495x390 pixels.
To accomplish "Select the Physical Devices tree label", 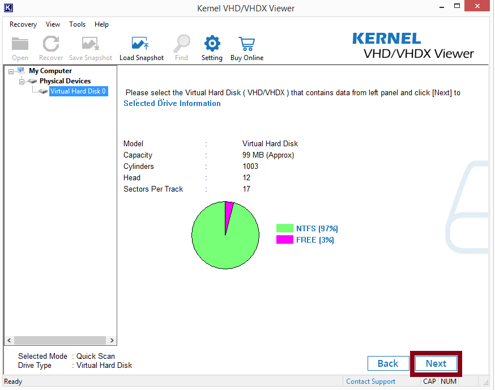I will 65,81.
